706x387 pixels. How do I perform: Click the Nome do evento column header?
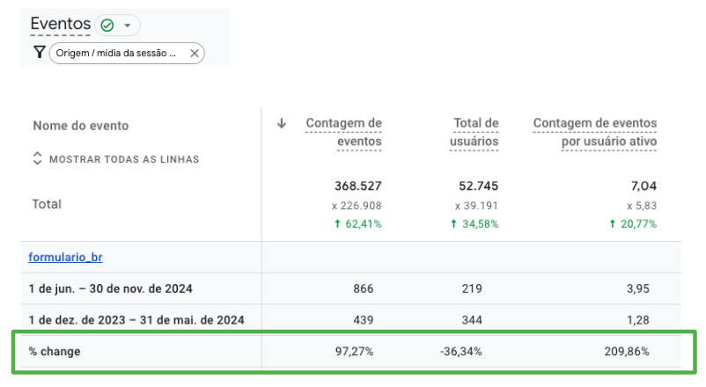[x=81, y=126]
